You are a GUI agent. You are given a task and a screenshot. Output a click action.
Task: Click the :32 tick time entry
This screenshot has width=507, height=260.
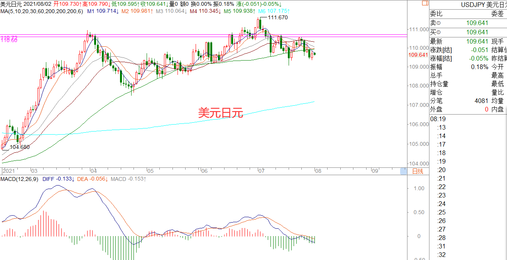click(441, 255)
